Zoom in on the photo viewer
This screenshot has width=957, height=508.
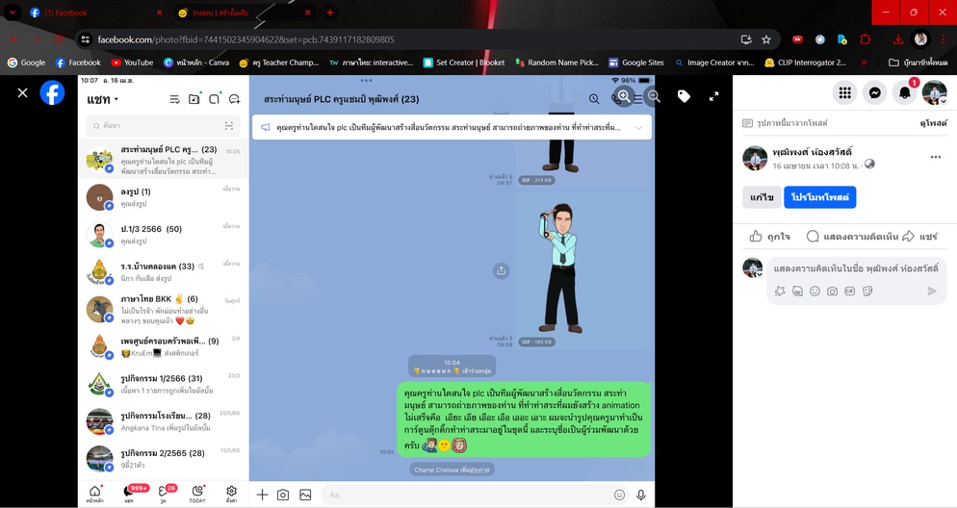(623, 96)
